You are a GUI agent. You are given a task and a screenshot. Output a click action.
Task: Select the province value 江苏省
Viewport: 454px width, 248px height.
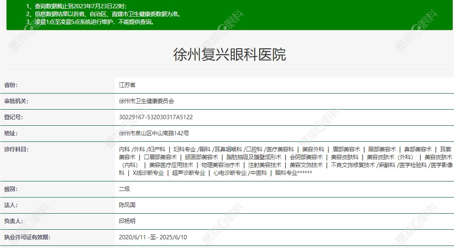coord(127,85)
